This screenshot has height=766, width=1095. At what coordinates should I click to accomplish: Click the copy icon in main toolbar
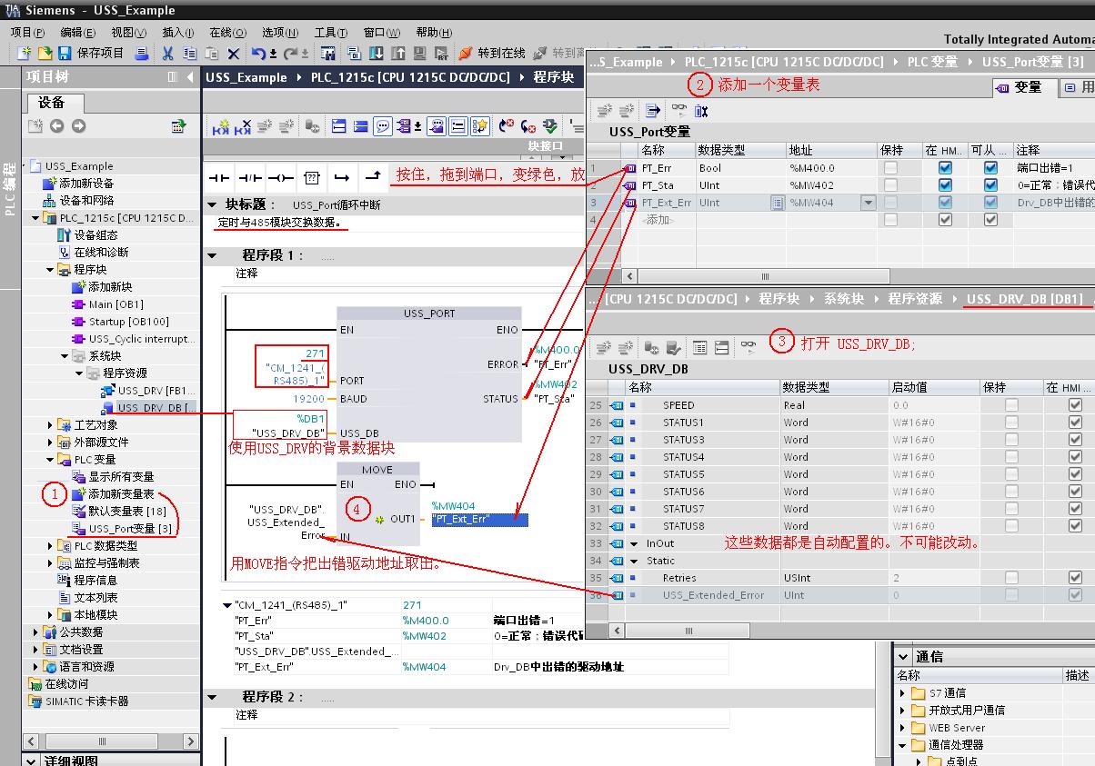pos(189,54)
